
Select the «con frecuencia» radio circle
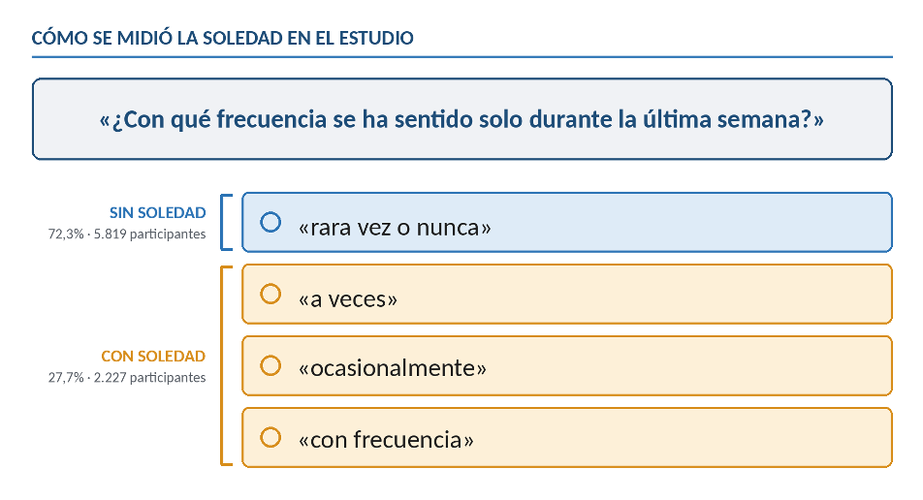pyautogui.click(x=271, y=438)
